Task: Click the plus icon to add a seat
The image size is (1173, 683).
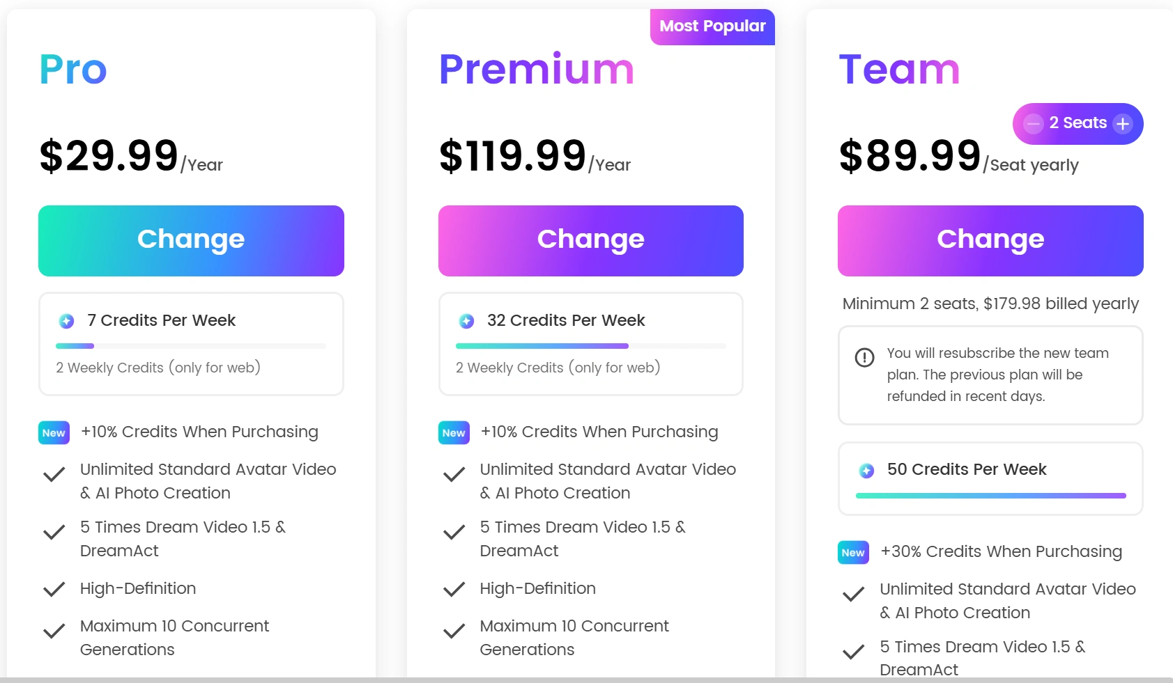Action: (1122, 124)
